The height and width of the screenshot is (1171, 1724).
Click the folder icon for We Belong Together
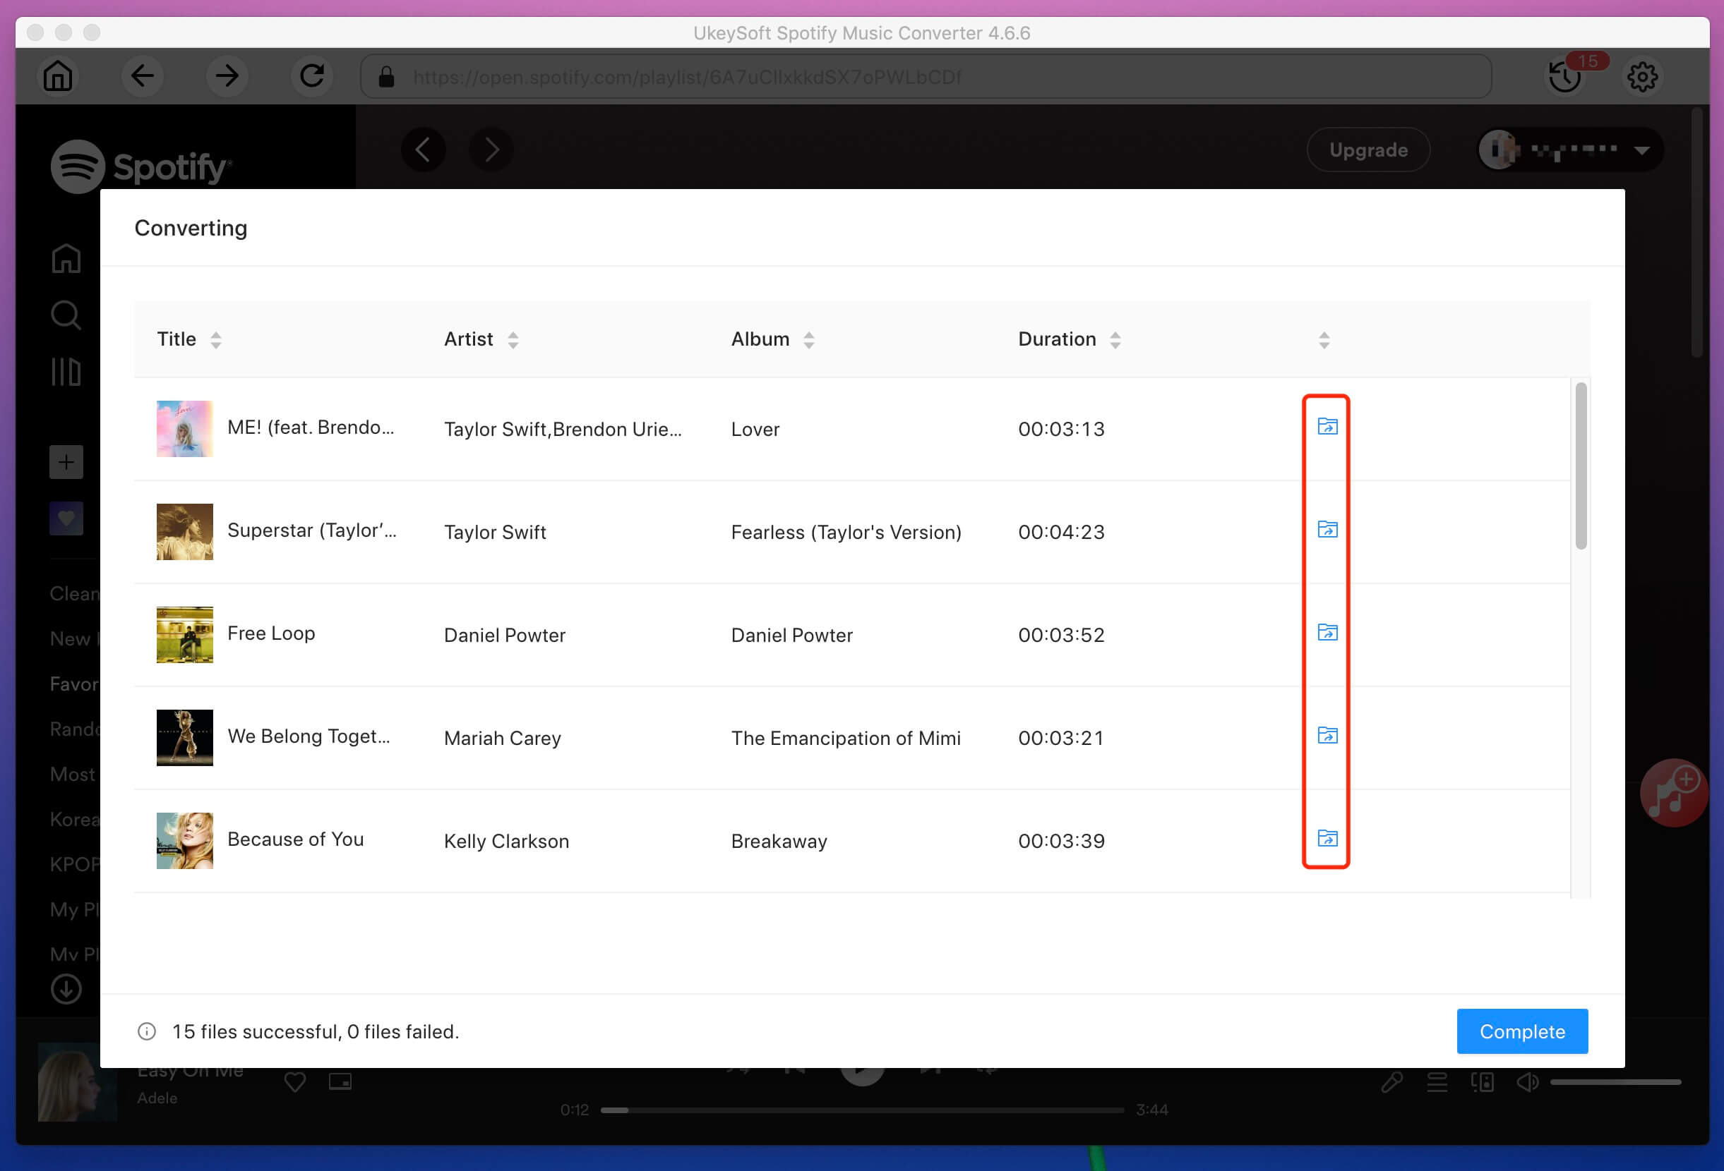tap(1325, 736)
